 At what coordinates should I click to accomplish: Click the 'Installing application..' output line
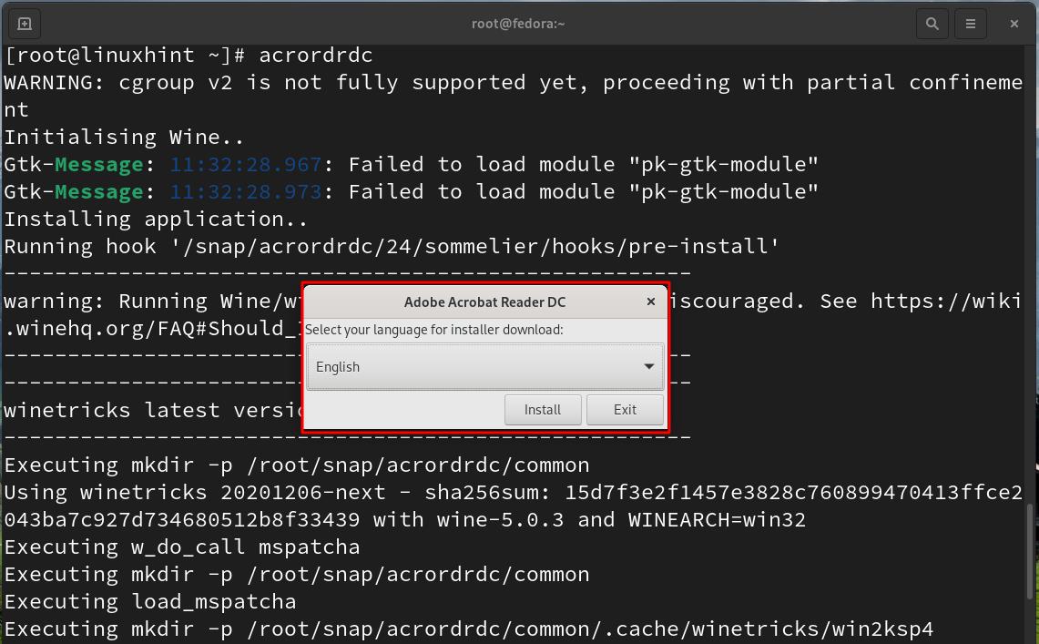tap(156, 219)
